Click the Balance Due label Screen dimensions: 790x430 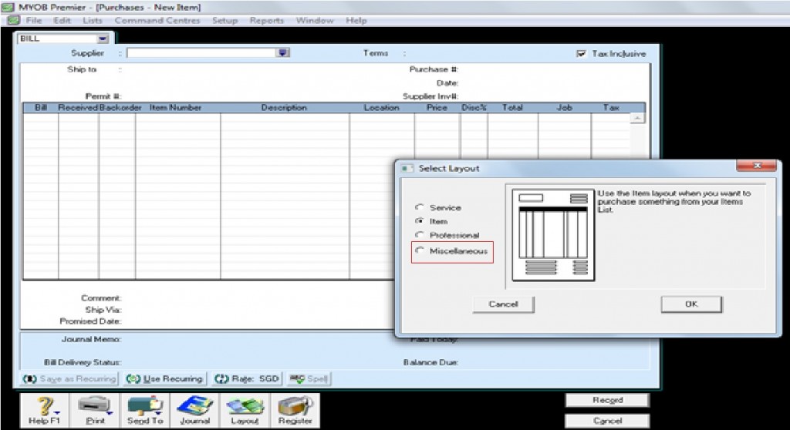(430, 362)
